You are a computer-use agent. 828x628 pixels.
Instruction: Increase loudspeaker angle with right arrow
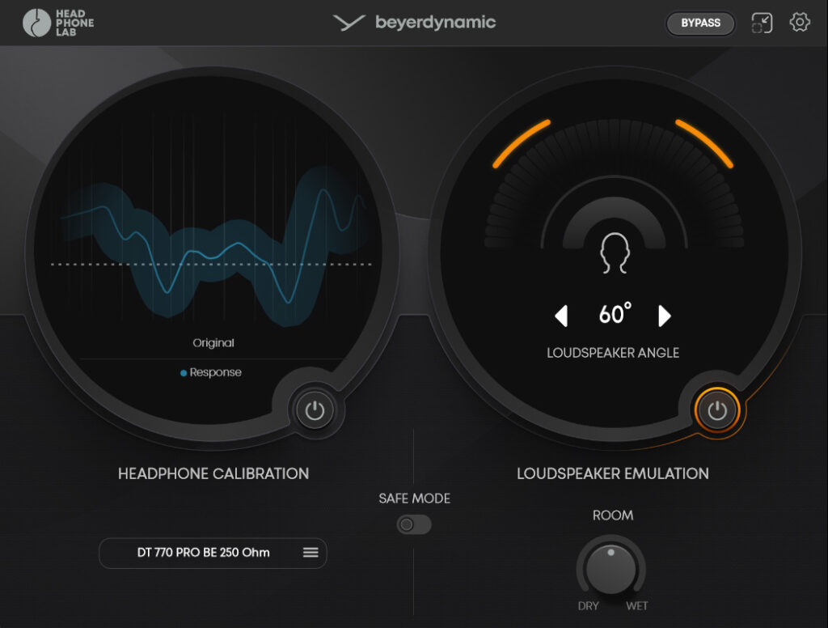coord(665,316)
